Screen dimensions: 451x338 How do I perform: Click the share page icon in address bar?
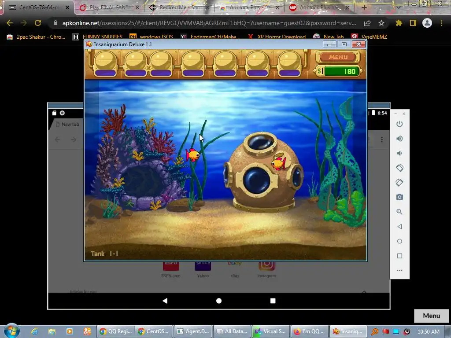[367, 23]
